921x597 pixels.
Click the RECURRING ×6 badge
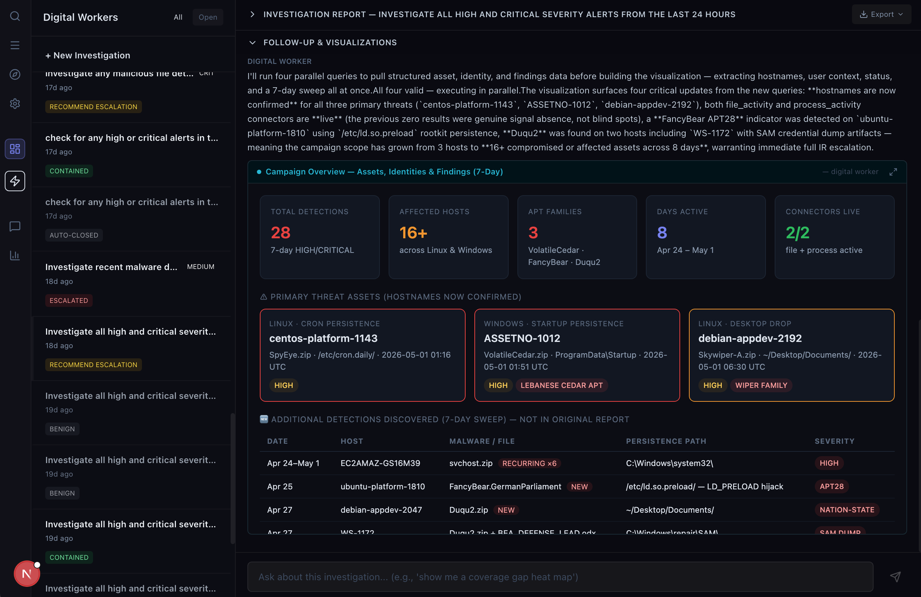(x=529, y=463)
